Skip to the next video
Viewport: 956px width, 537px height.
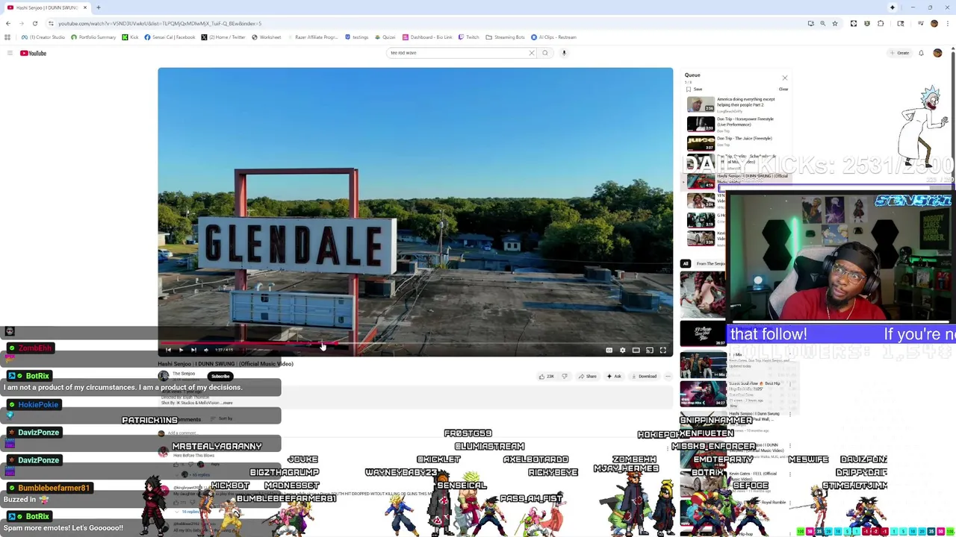[193, 350]
